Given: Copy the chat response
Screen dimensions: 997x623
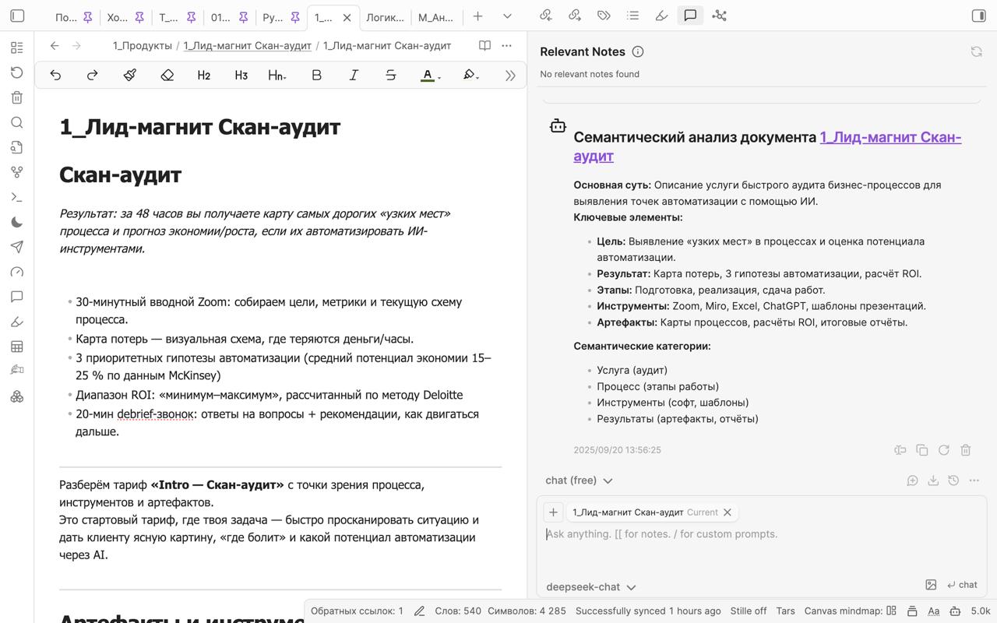Looking at the screenshot, I should click(922, 450).
